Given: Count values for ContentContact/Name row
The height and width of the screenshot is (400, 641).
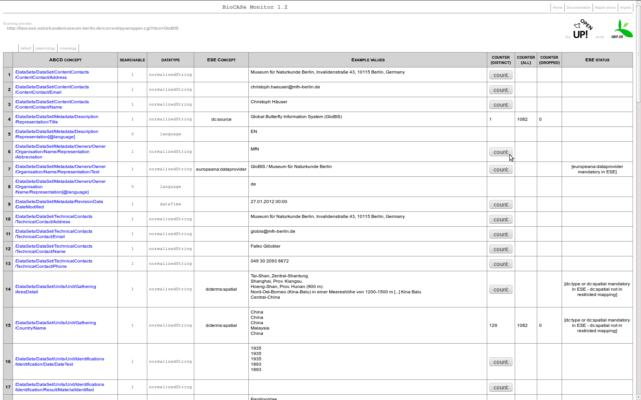Looking at the screenshot, I should pyautogui.click(x=501, y=105).
